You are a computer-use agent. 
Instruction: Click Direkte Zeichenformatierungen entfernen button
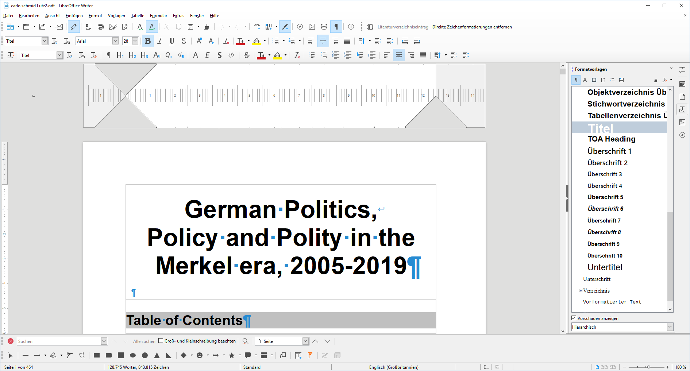[472, 27]
